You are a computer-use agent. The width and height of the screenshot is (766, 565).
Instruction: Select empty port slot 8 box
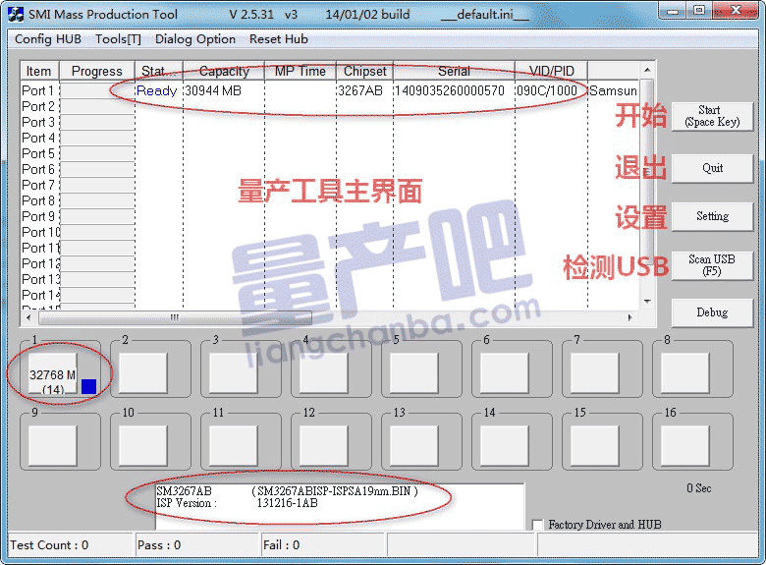point(684,372)
